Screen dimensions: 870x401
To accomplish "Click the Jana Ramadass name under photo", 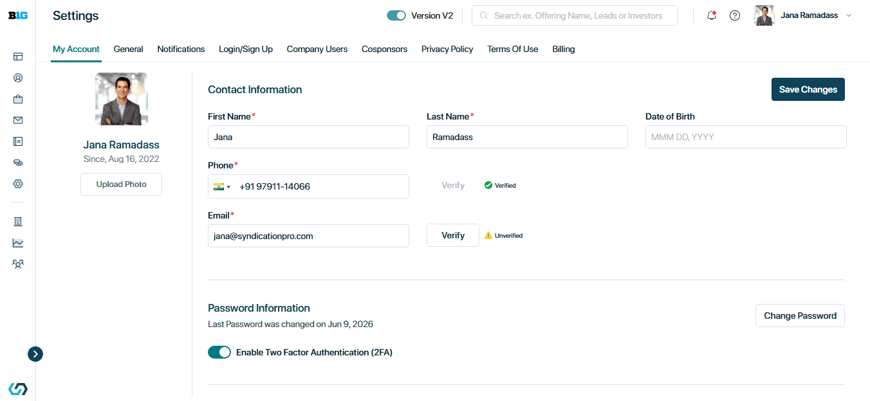I will [122, 145].
